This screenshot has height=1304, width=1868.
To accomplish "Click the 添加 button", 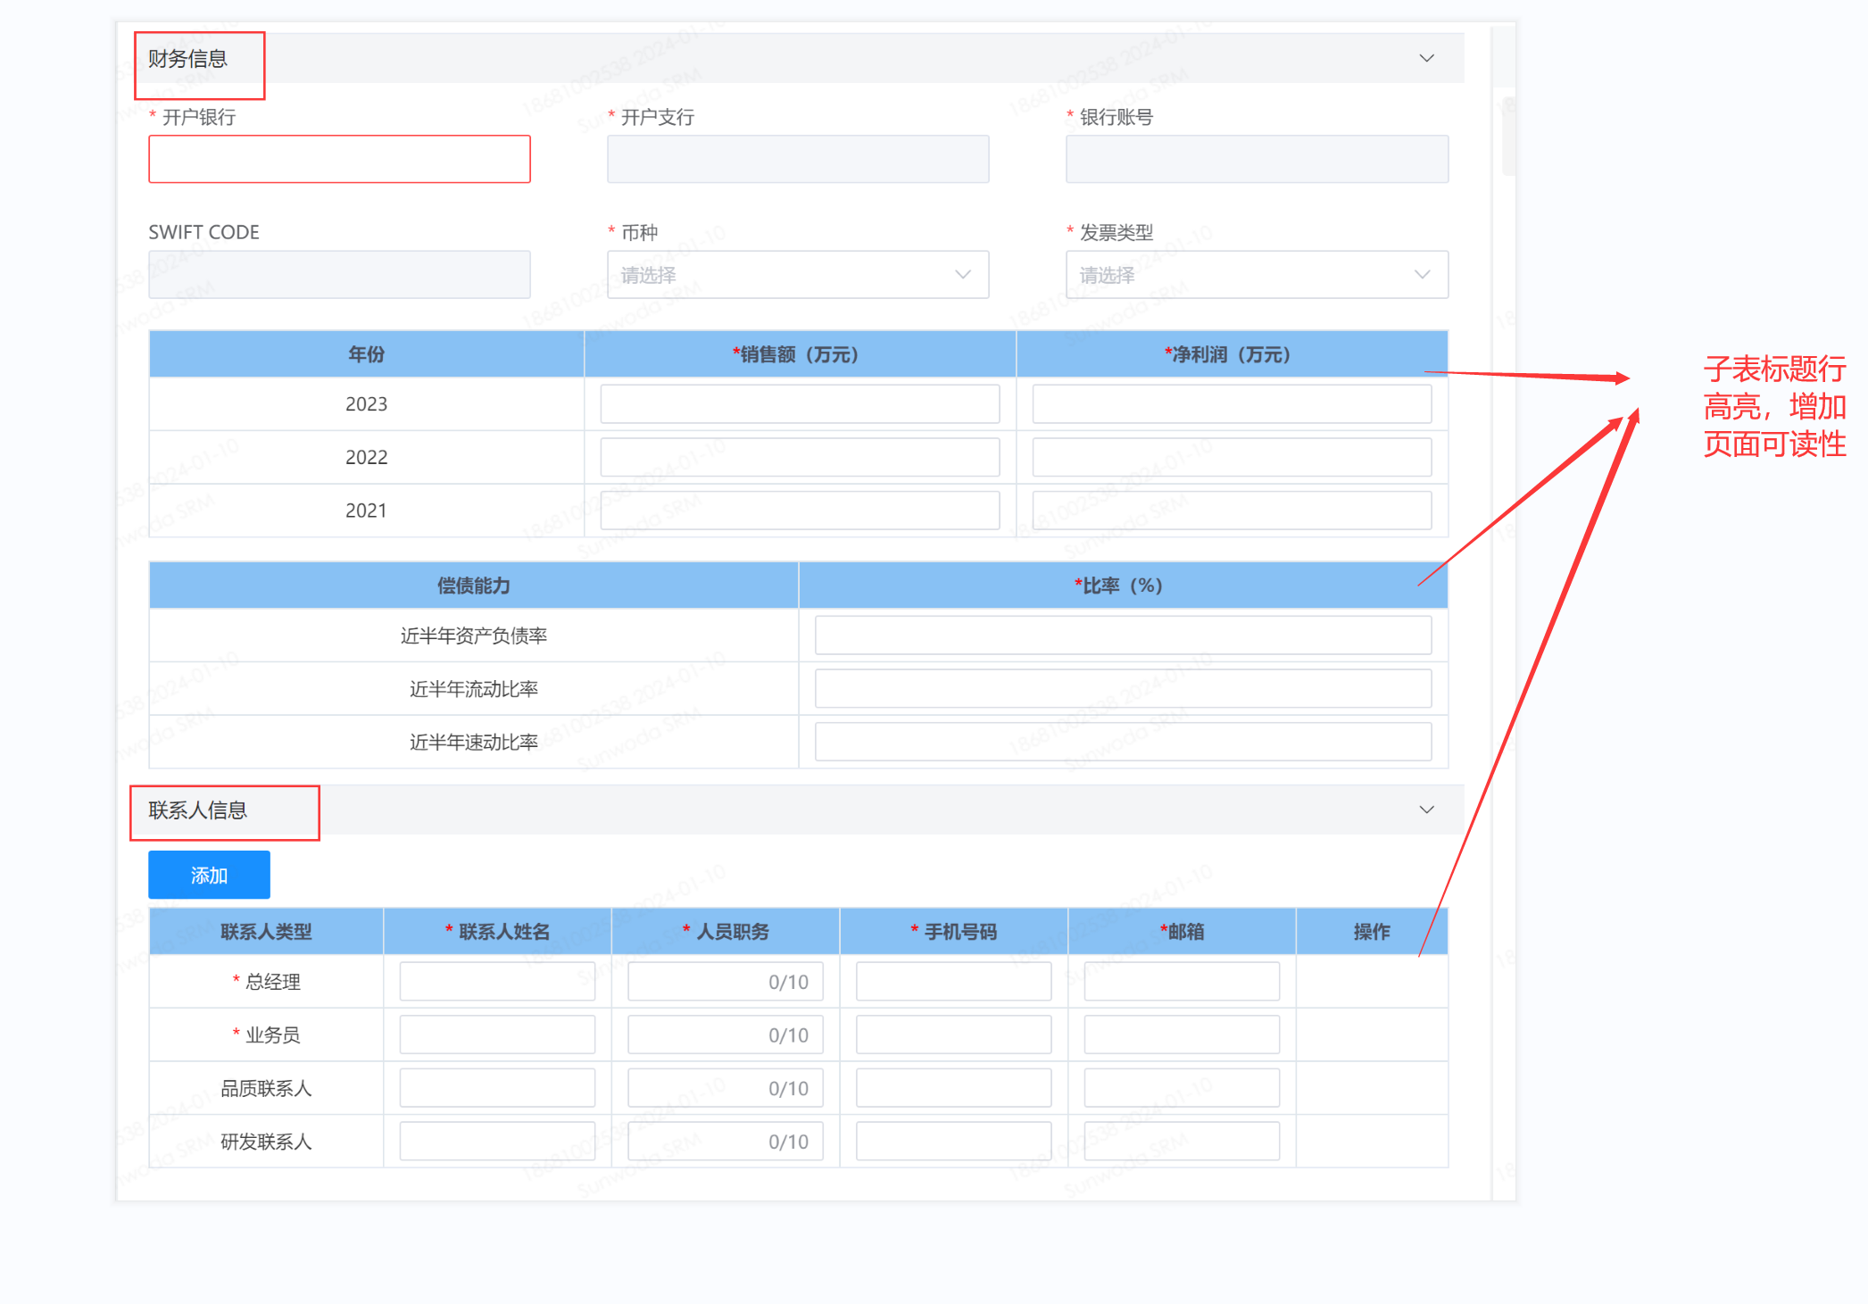I will click(209, 875).
